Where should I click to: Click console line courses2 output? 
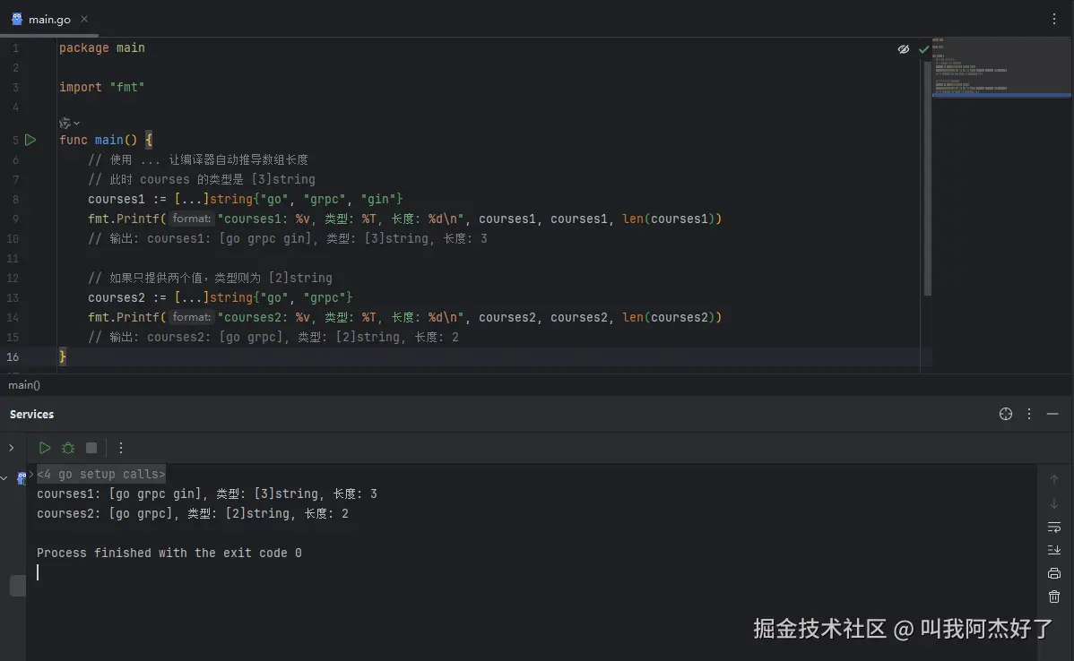[193, 513]
